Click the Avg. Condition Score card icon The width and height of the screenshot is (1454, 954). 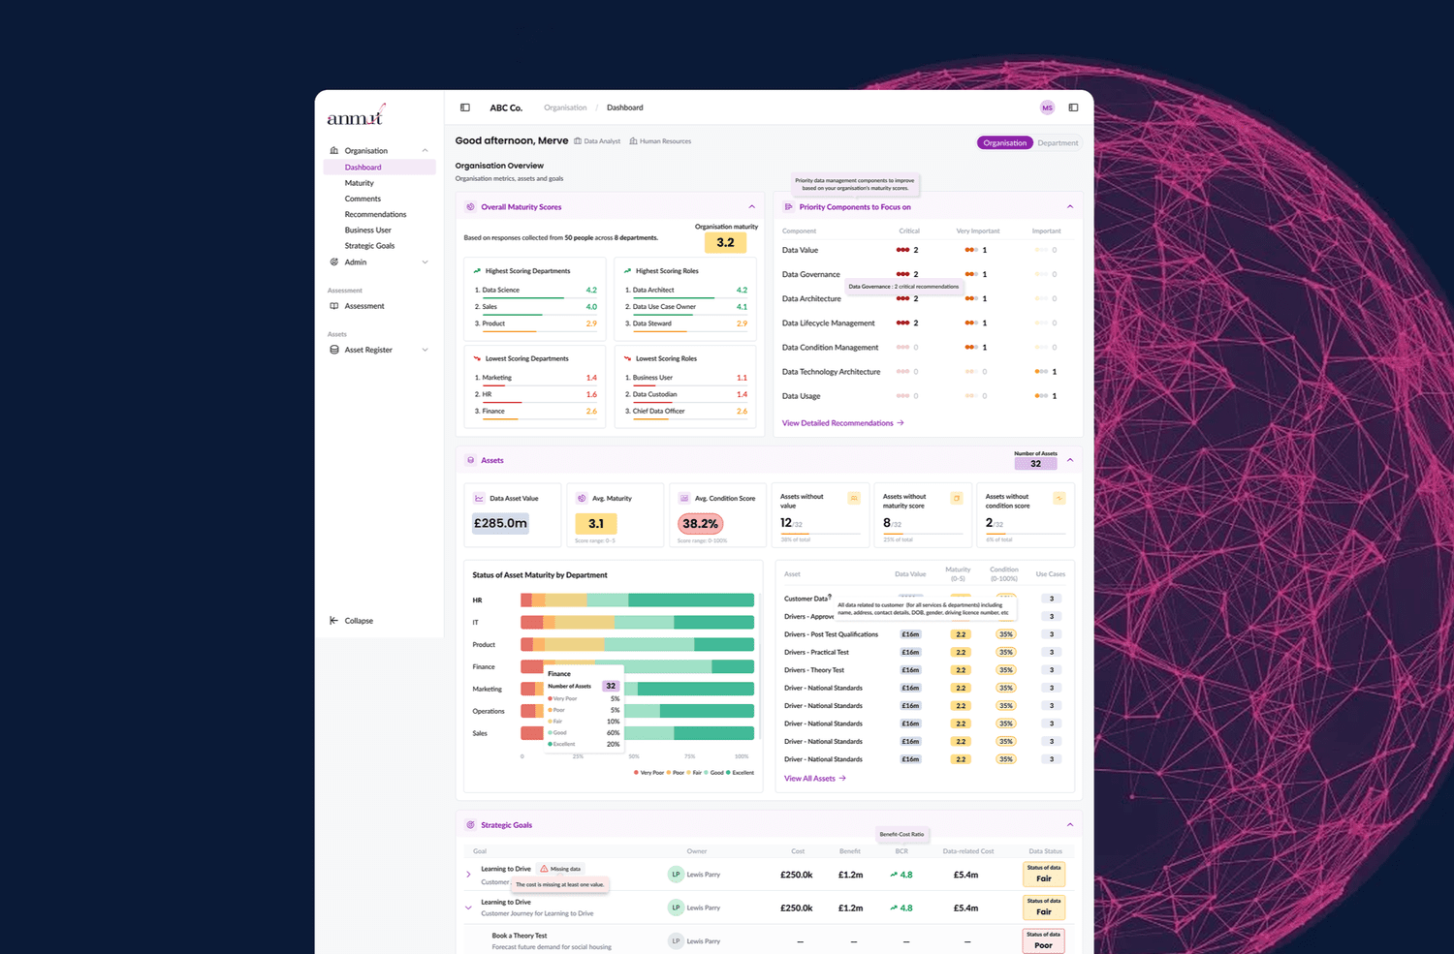click(684, 498)
